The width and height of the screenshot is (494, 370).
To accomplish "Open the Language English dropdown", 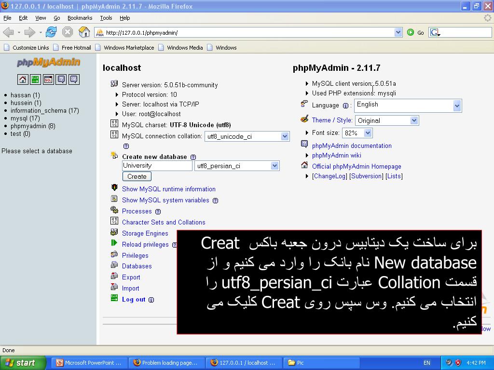I will pos(457,106).
